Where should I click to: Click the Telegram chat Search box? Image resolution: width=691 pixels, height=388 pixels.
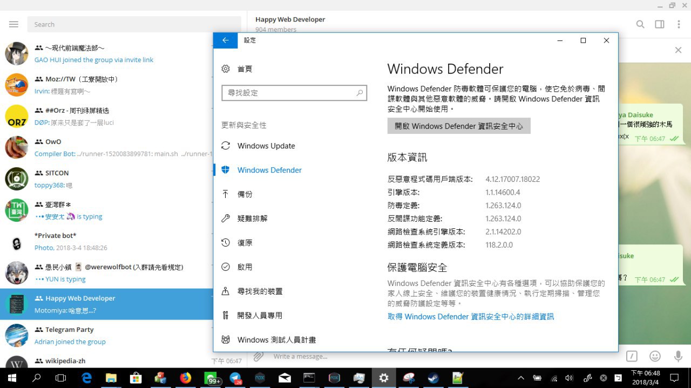coord(135,24)
